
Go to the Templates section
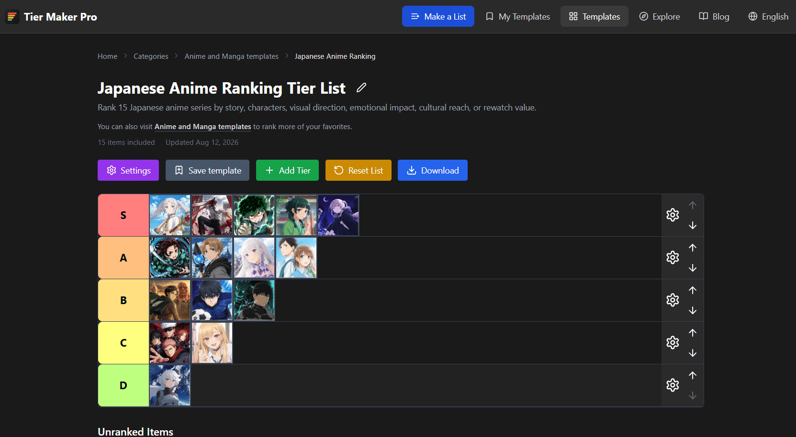tap(594, 16)
